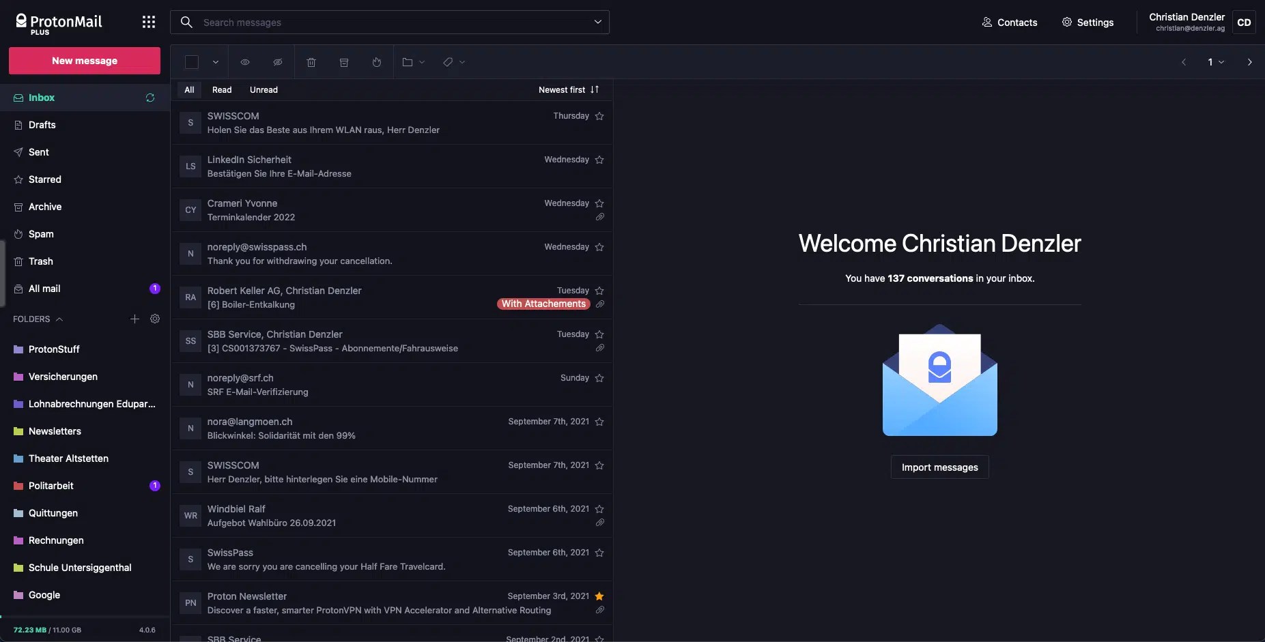This screenshot has height=642, width=1265.
Task: Star the Crameri Yvonne message
Action: pyautogui.click(x=599, y=203)
